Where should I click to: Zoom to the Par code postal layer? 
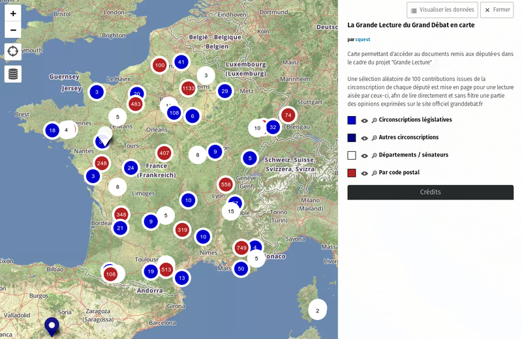coord(374,173)
